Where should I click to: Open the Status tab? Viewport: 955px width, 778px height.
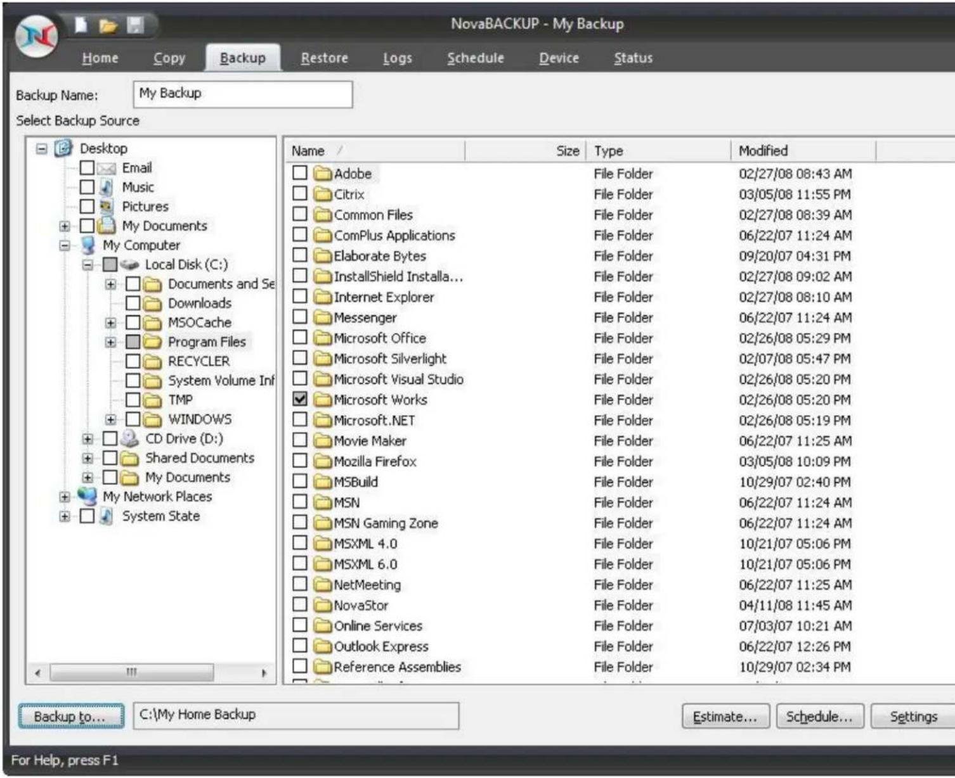coord(633,58)
